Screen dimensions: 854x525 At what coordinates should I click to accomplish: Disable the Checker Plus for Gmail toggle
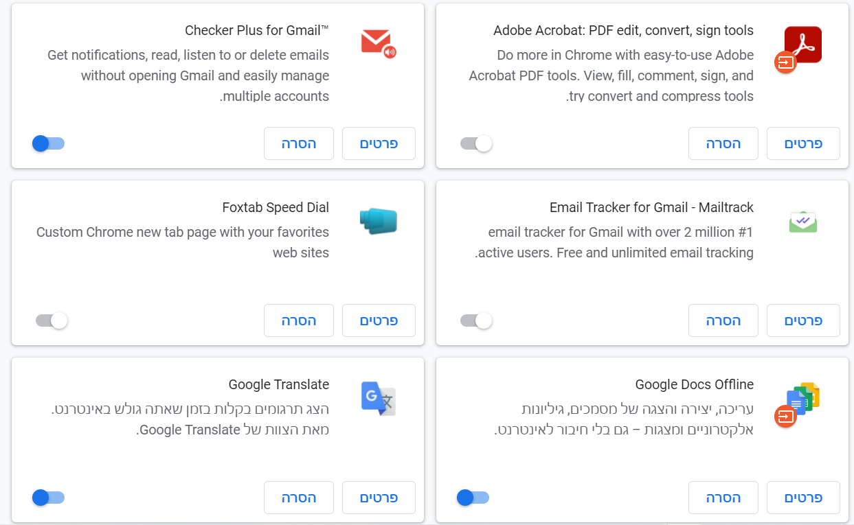[48, 143]
